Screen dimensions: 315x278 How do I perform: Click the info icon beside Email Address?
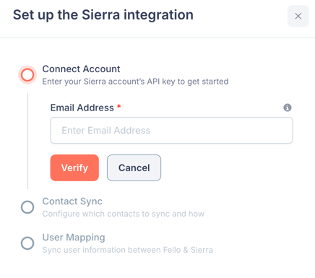[x=288, y=108]
